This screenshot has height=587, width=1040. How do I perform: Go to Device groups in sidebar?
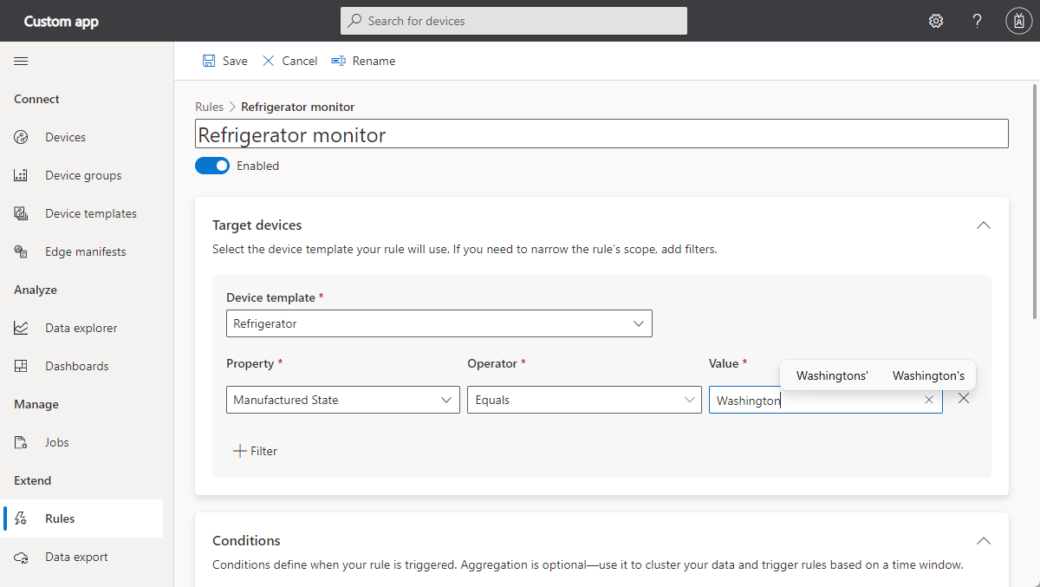point(83,175)
